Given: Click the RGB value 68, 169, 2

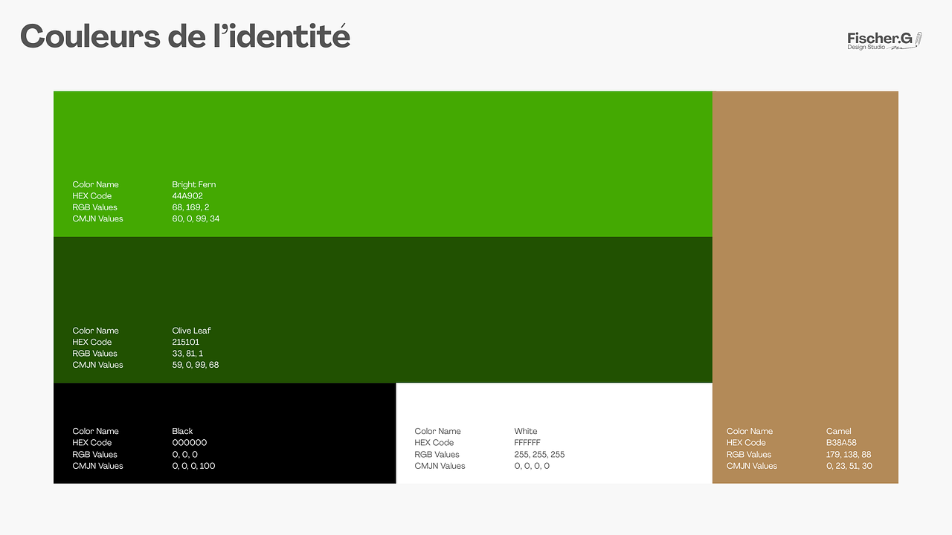Looking at the screenshot, I should [190, 207].
